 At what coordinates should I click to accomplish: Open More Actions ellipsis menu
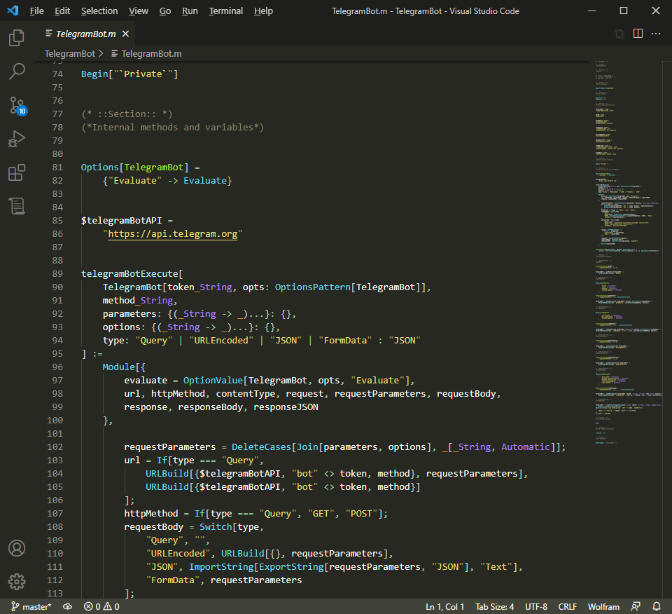656,34
